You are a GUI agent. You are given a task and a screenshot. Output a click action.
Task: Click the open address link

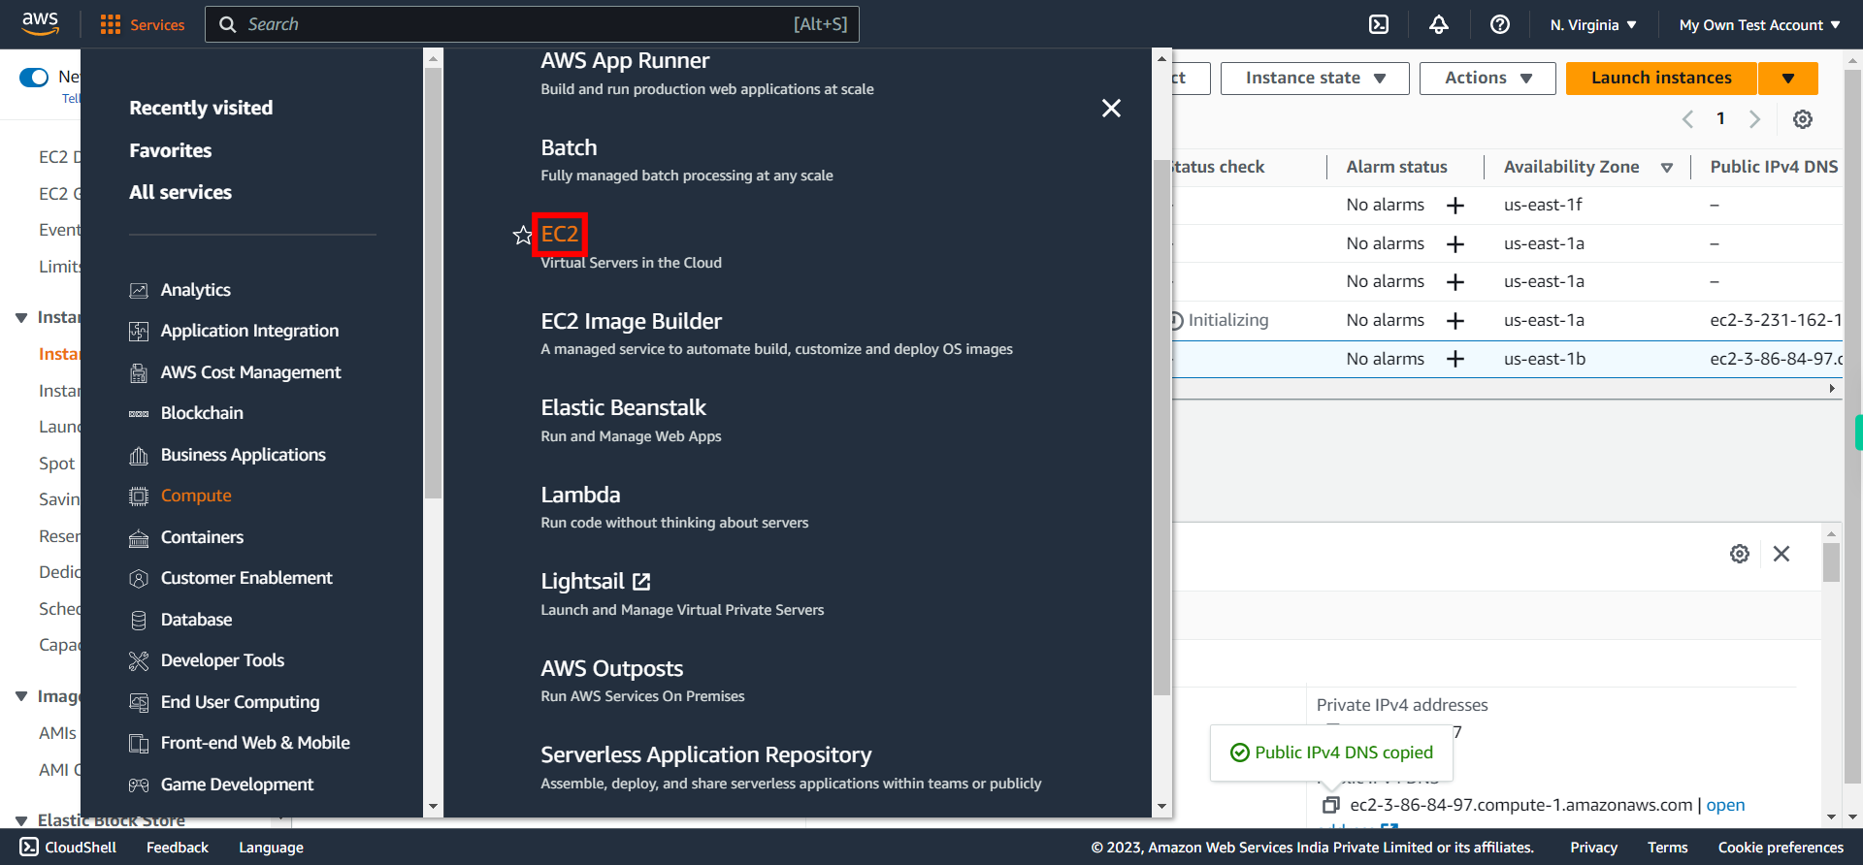(x=1725, y=805)
